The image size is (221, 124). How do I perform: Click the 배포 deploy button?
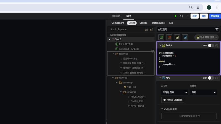click(x=204, y=16)
